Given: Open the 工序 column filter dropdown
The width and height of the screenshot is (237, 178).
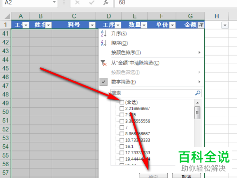Looking at the screenshot, I should pos(118,25).
